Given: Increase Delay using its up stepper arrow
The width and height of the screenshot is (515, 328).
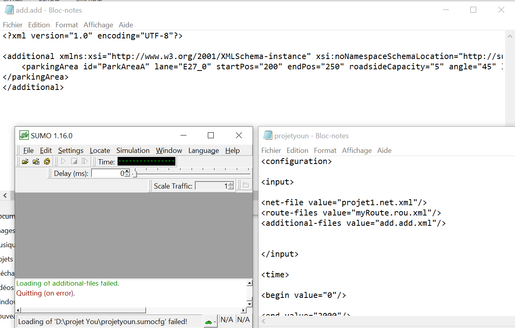Looking at the screenshot, I should [127, 172].
